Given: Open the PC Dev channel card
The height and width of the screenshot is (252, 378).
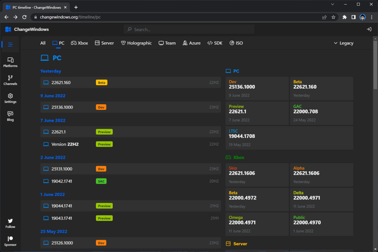Looking at the screenshot, I should [x=257, y=89].
